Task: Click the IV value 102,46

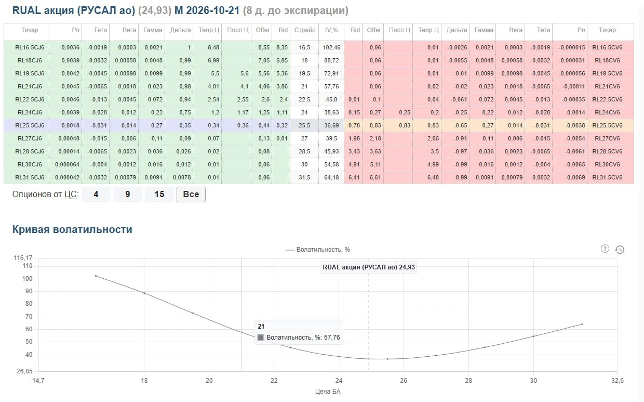Action: pos(331,47)
